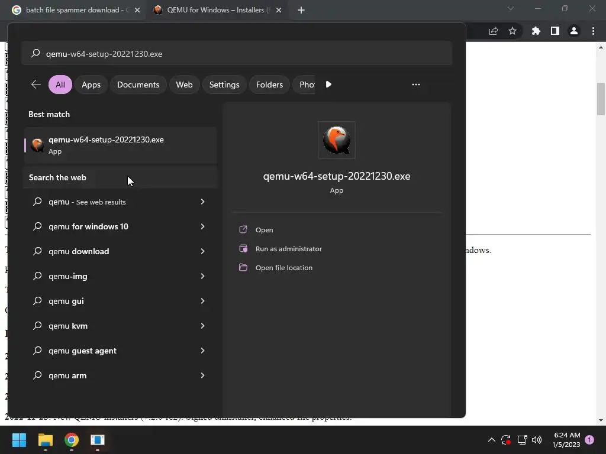606x454 pixels.
Task: Open a new Chrome tab
Action: (x=301, y=10)
